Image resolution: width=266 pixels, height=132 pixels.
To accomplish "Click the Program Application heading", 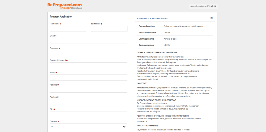I will (61, 17).
